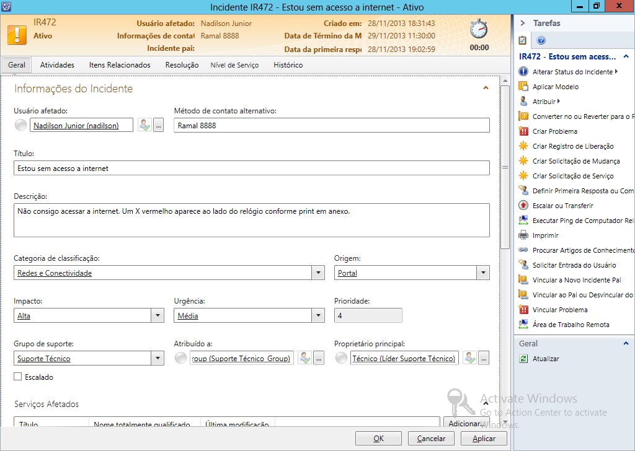Image resolution: width=635 pixels, height=451 pixels.
Task: Click the Método de contato alternativo field
Action: [x=332, y=125]
